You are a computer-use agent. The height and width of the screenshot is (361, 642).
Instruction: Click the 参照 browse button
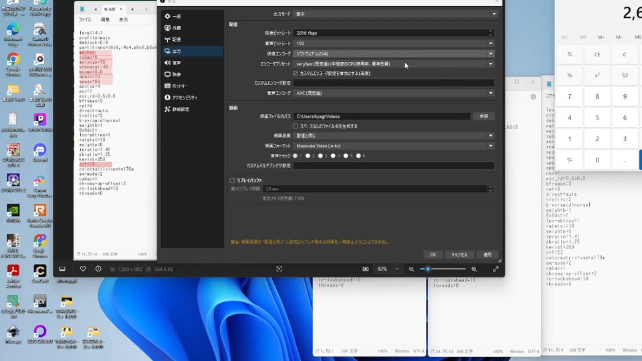pyautogui.click(x=484, y=116)
